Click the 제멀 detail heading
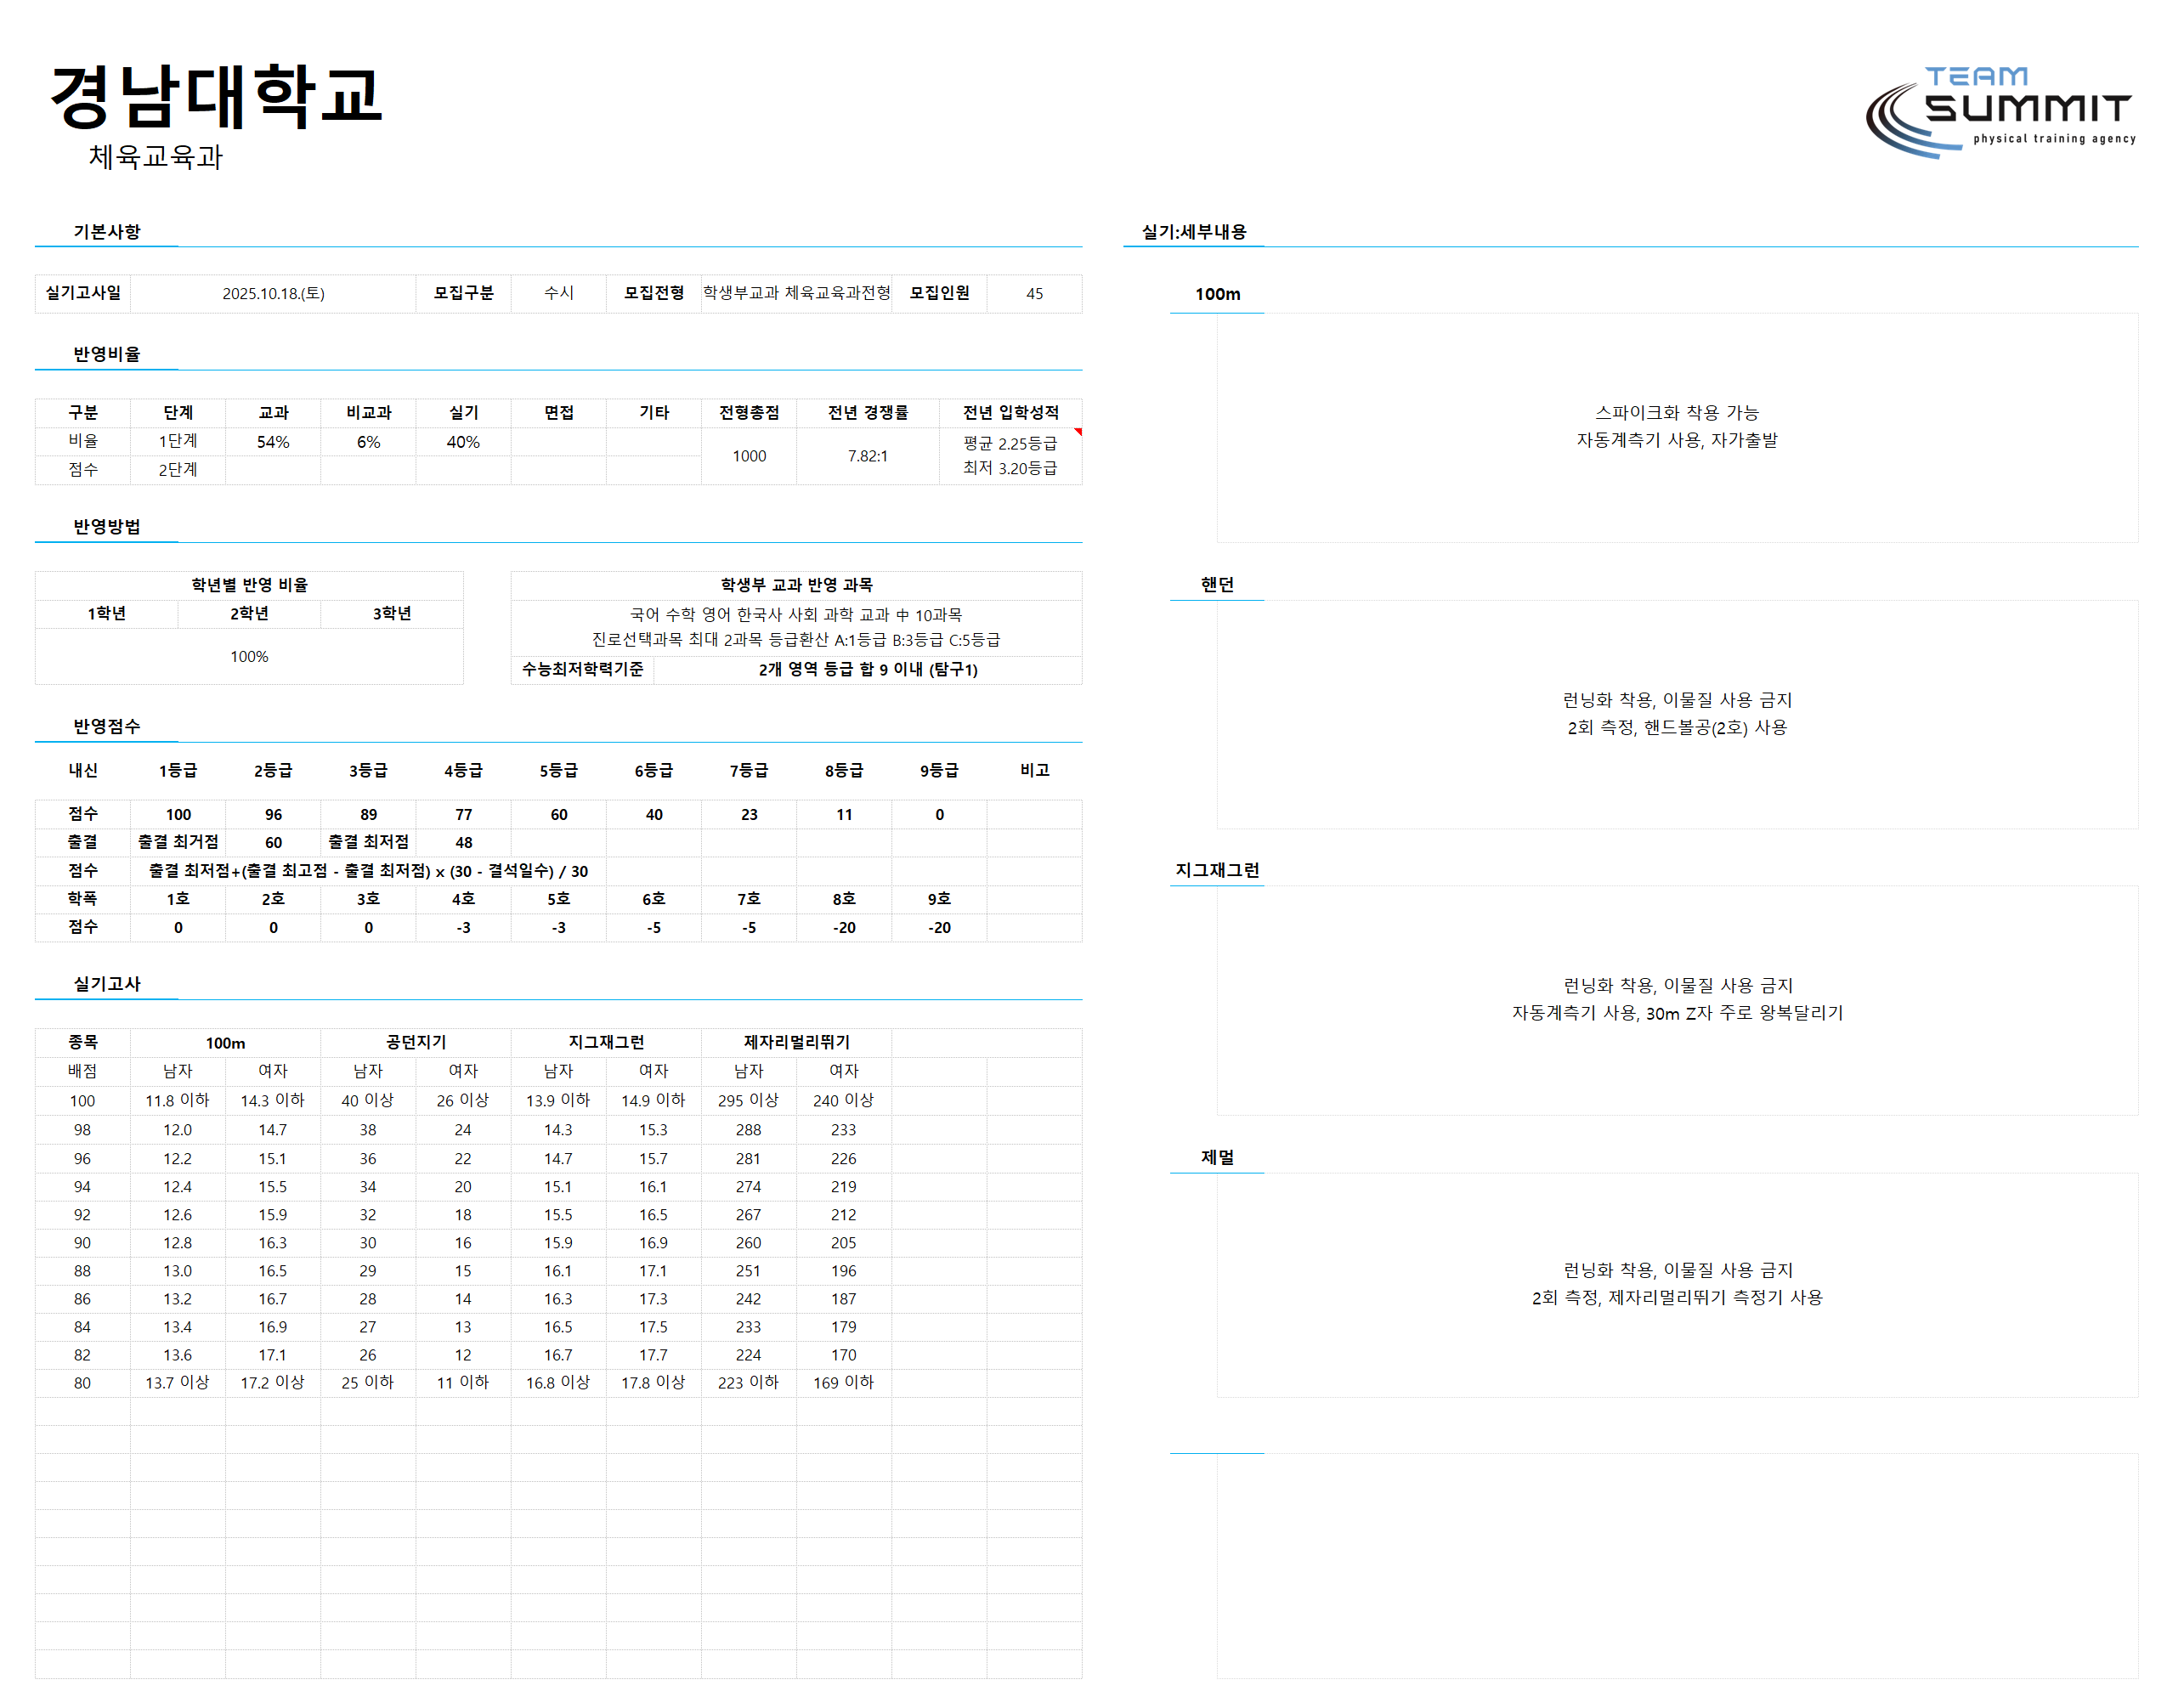This screenshot has width=2184, height=1708. [x=1217, y=1157]
